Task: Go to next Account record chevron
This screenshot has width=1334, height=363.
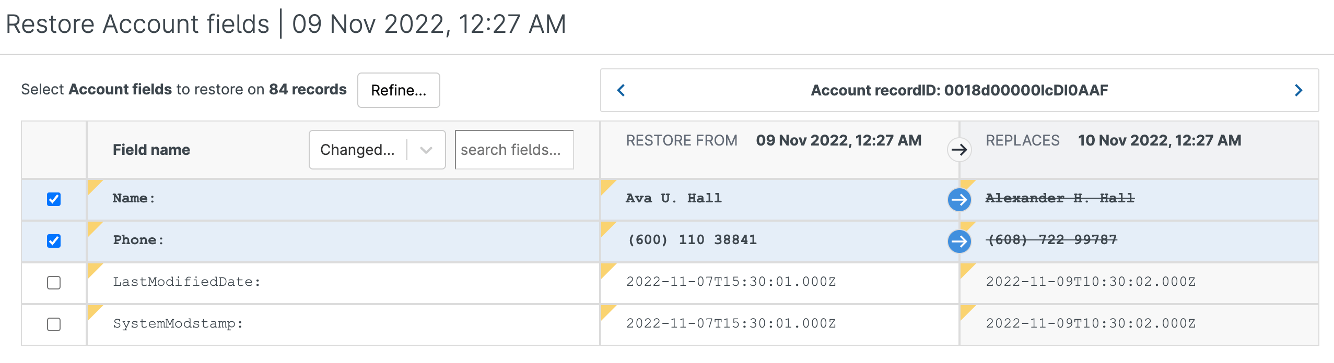Action: click(1298, 90)
